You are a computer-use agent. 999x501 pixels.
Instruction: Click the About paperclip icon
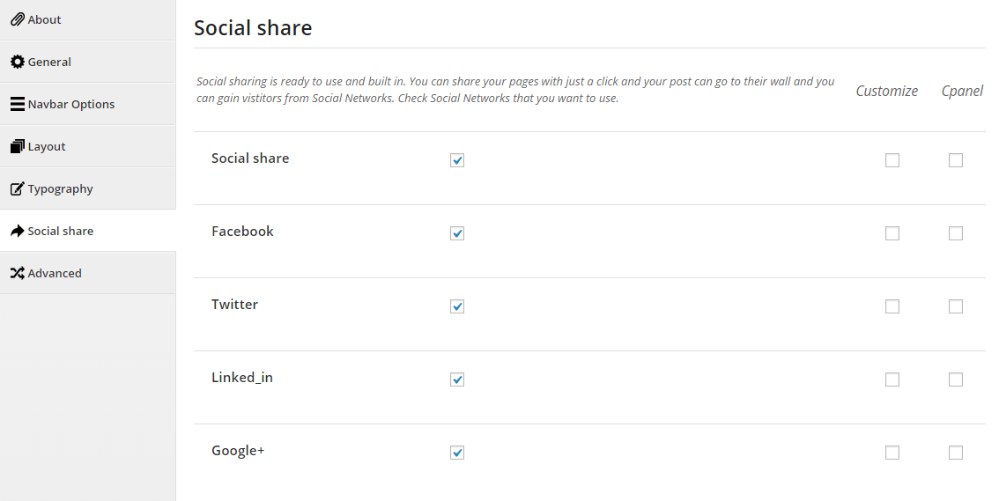point(18,19)
